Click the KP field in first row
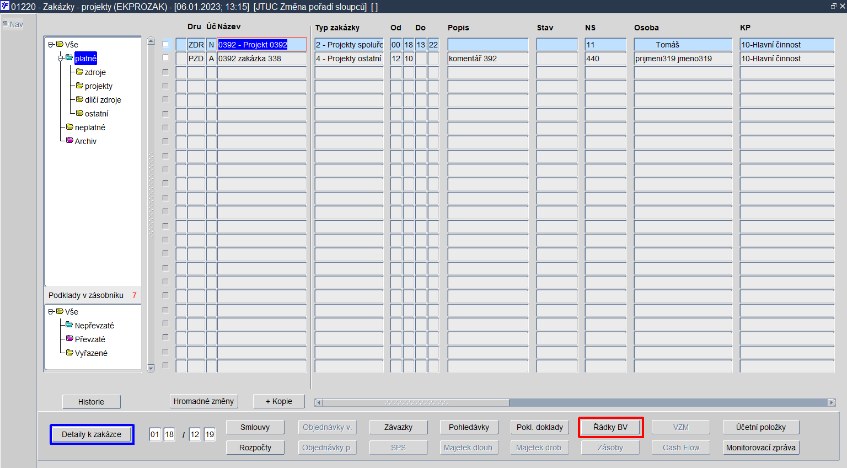 [787, 45]
